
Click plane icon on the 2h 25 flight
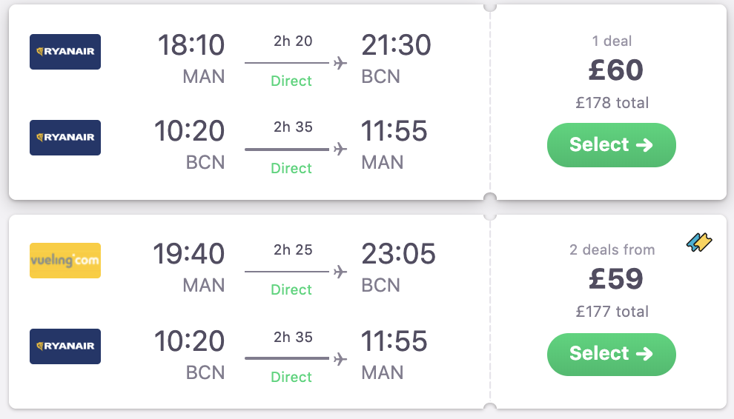(x=340, y=272)
